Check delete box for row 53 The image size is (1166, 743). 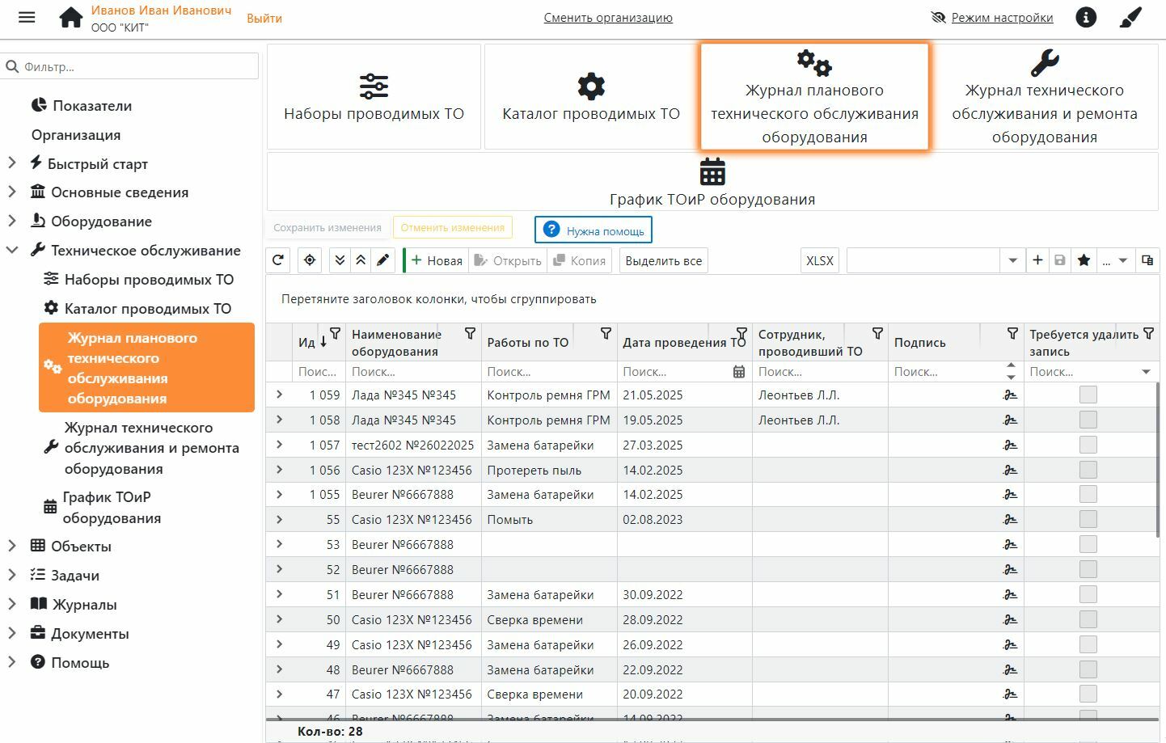tap(1088, 544)
